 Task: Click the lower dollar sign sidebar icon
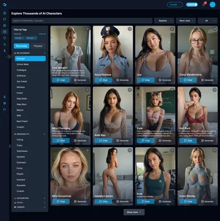tap(4, 97)
